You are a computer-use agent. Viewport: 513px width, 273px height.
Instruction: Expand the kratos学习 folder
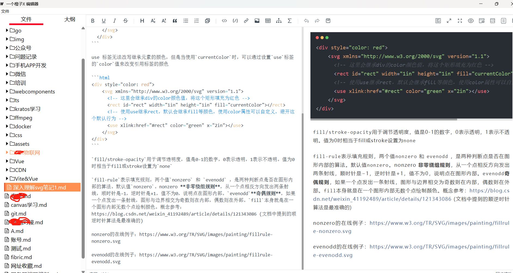7,109
